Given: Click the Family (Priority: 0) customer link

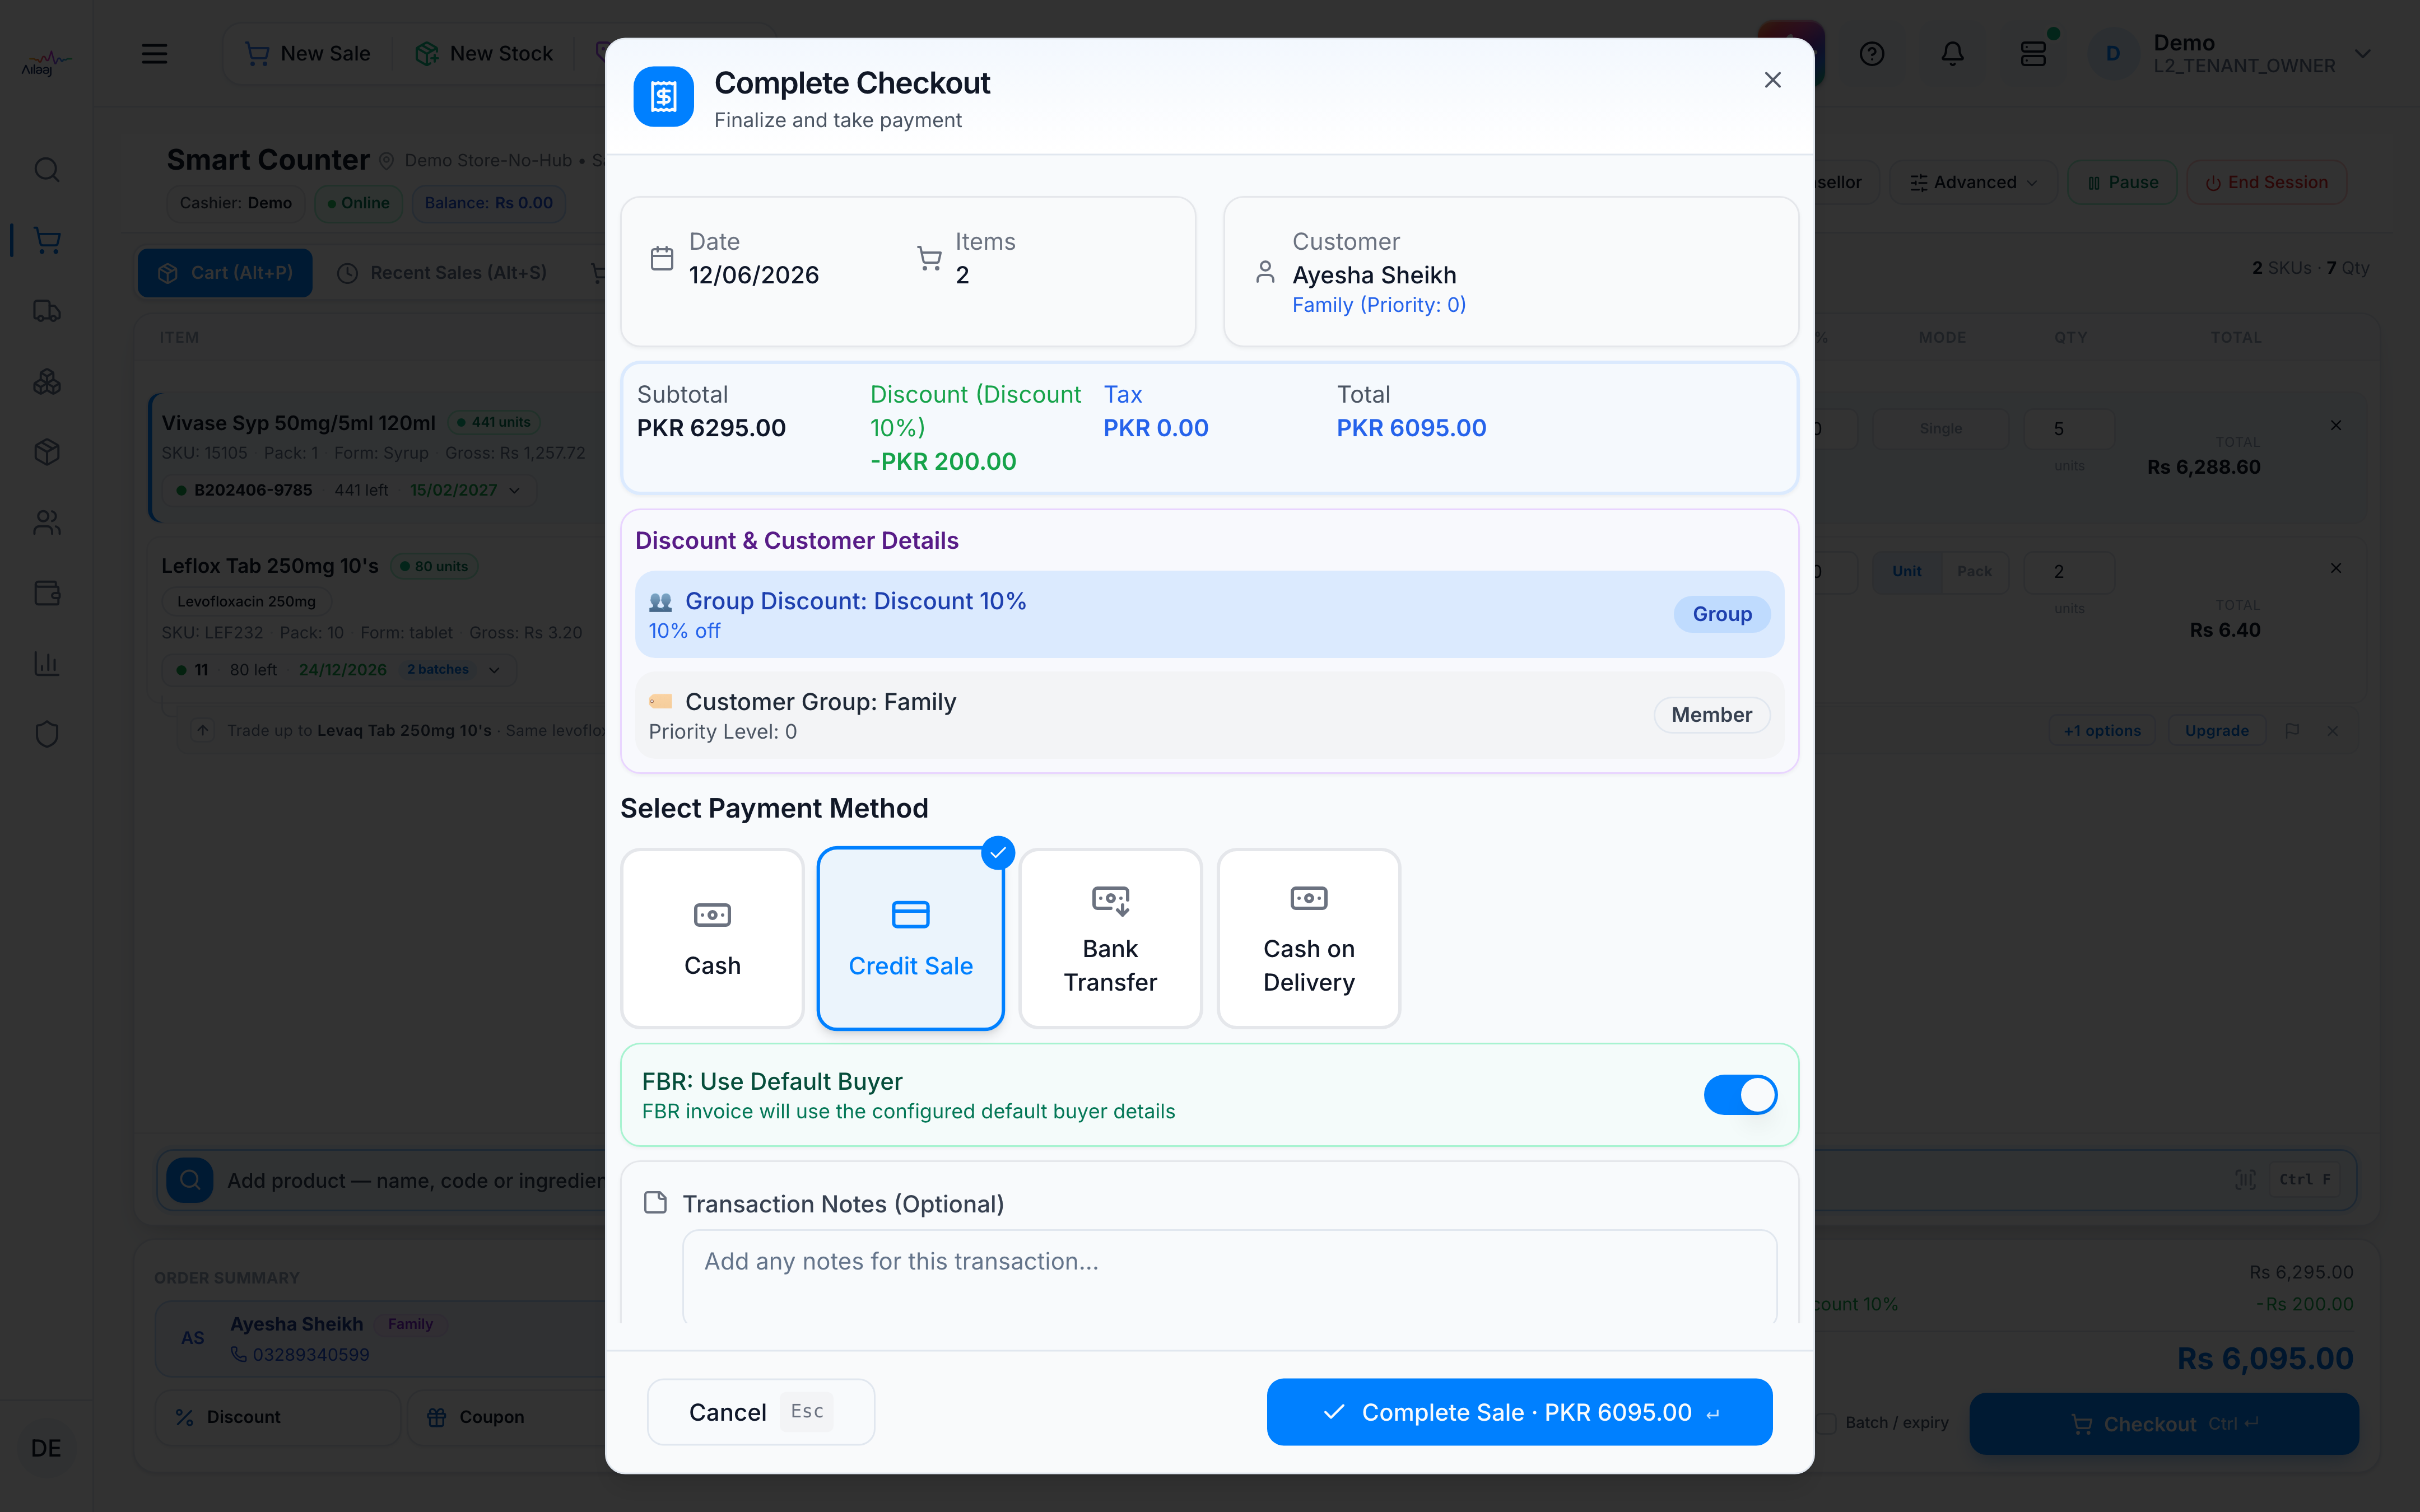Looking at the screenshot, I should 1379,305.
